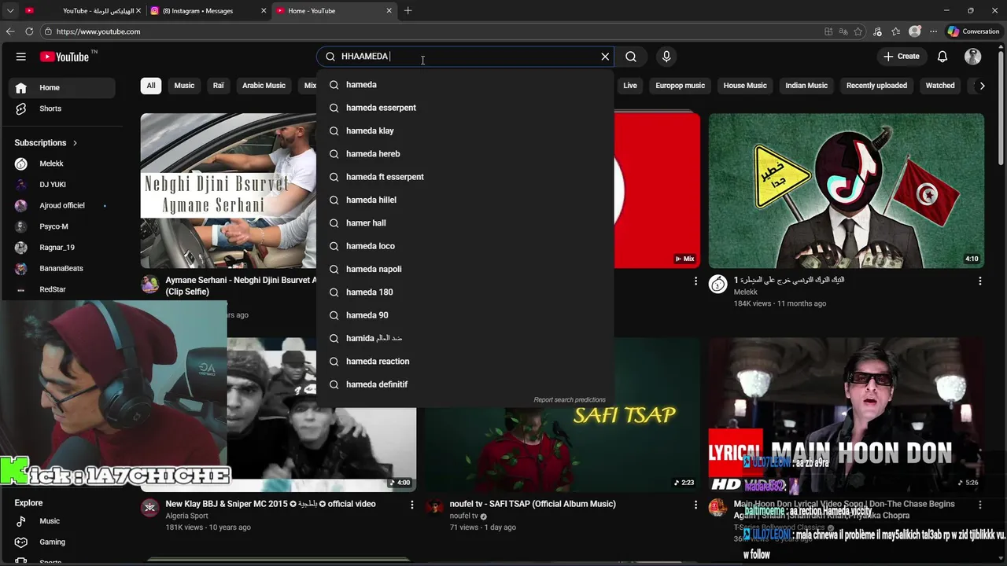Choose 'hameda ft esserpent' suggestion

pyautogui.click(x=465, y=177)
